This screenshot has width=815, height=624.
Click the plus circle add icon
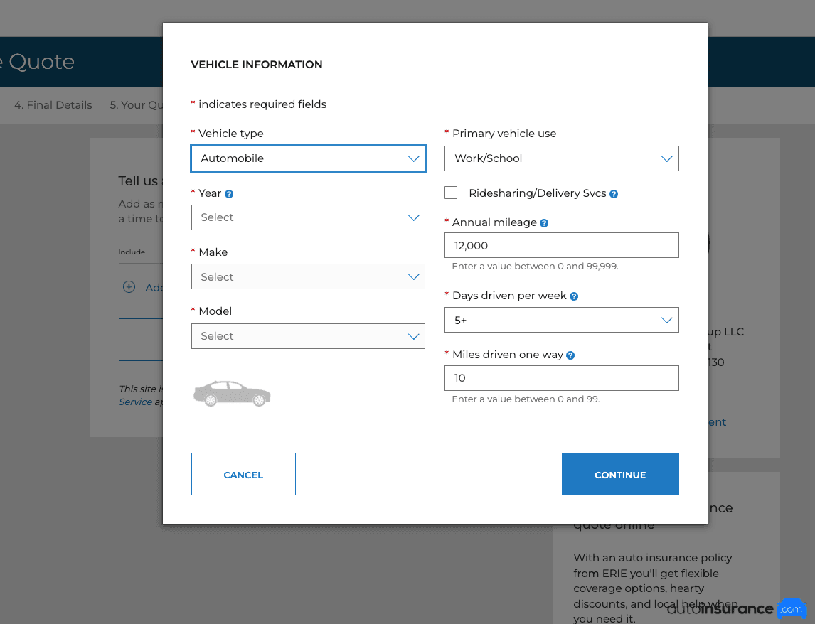[129, 287]
